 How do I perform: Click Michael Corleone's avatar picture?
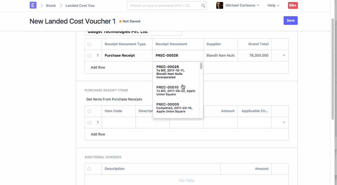coord(219,5)
